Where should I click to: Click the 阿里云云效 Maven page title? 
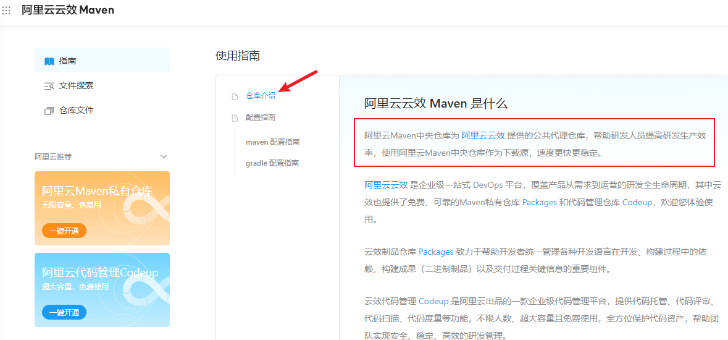[x=68, y=10]
